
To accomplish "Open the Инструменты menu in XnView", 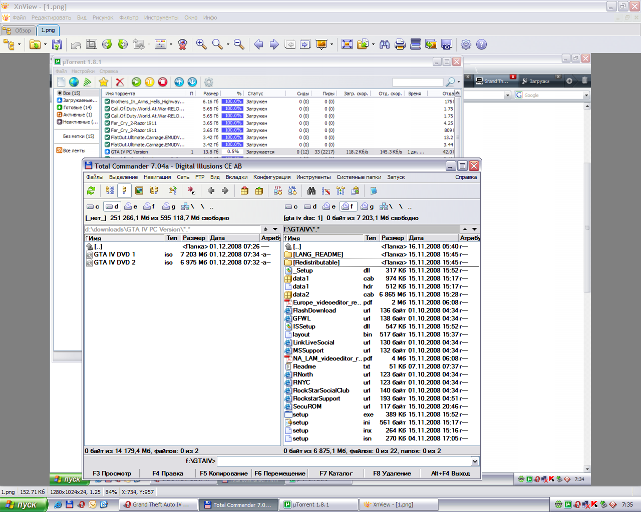I will tap(161, 17).
